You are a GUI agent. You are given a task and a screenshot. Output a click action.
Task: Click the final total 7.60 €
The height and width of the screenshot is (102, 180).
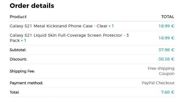[x=168, y=92]
